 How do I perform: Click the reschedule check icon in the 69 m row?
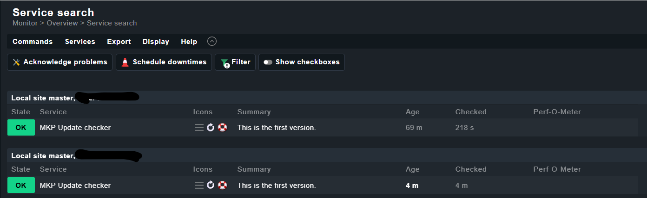coord(211,128)
